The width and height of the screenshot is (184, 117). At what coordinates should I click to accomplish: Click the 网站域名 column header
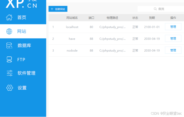[x=72, y=18]
